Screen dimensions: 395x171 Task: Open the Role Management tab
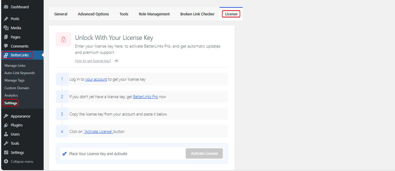point(154,14)
